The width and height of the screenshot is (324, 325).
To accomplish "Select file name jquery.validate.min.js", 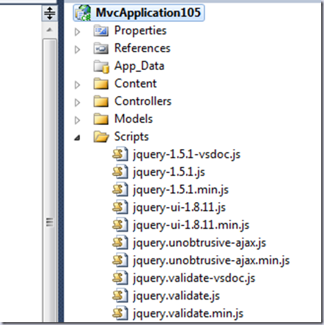I will (188, 314).
